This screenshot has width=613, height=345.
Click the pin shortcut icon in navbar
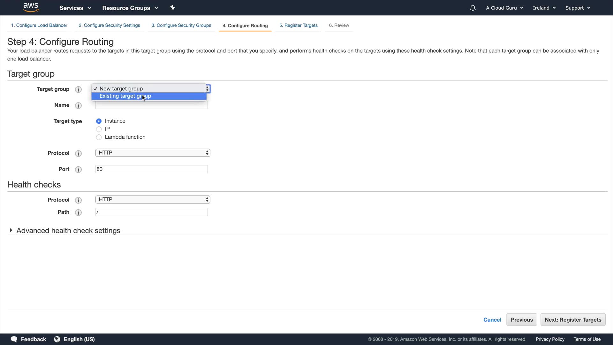click(x=173, y=8)
